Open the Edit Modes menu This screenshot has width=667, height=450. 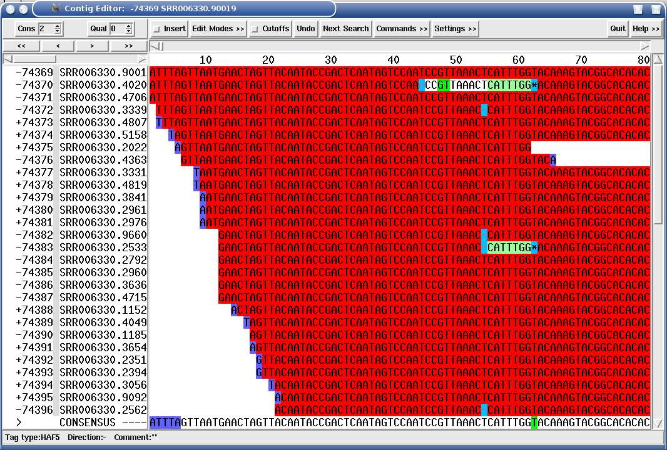coord(218,29)
